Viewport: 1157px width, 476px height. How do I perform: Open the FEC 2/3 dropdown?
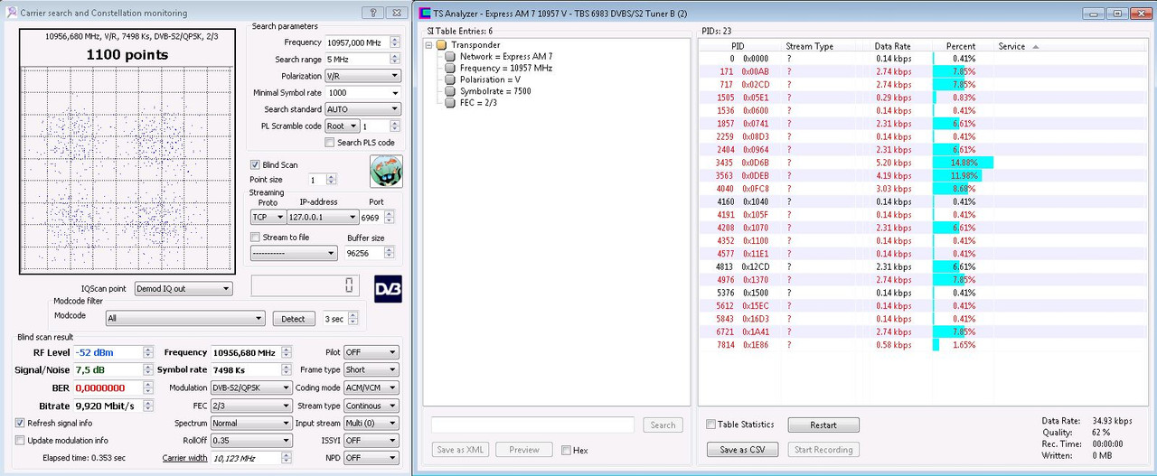(x=251, y=406)
